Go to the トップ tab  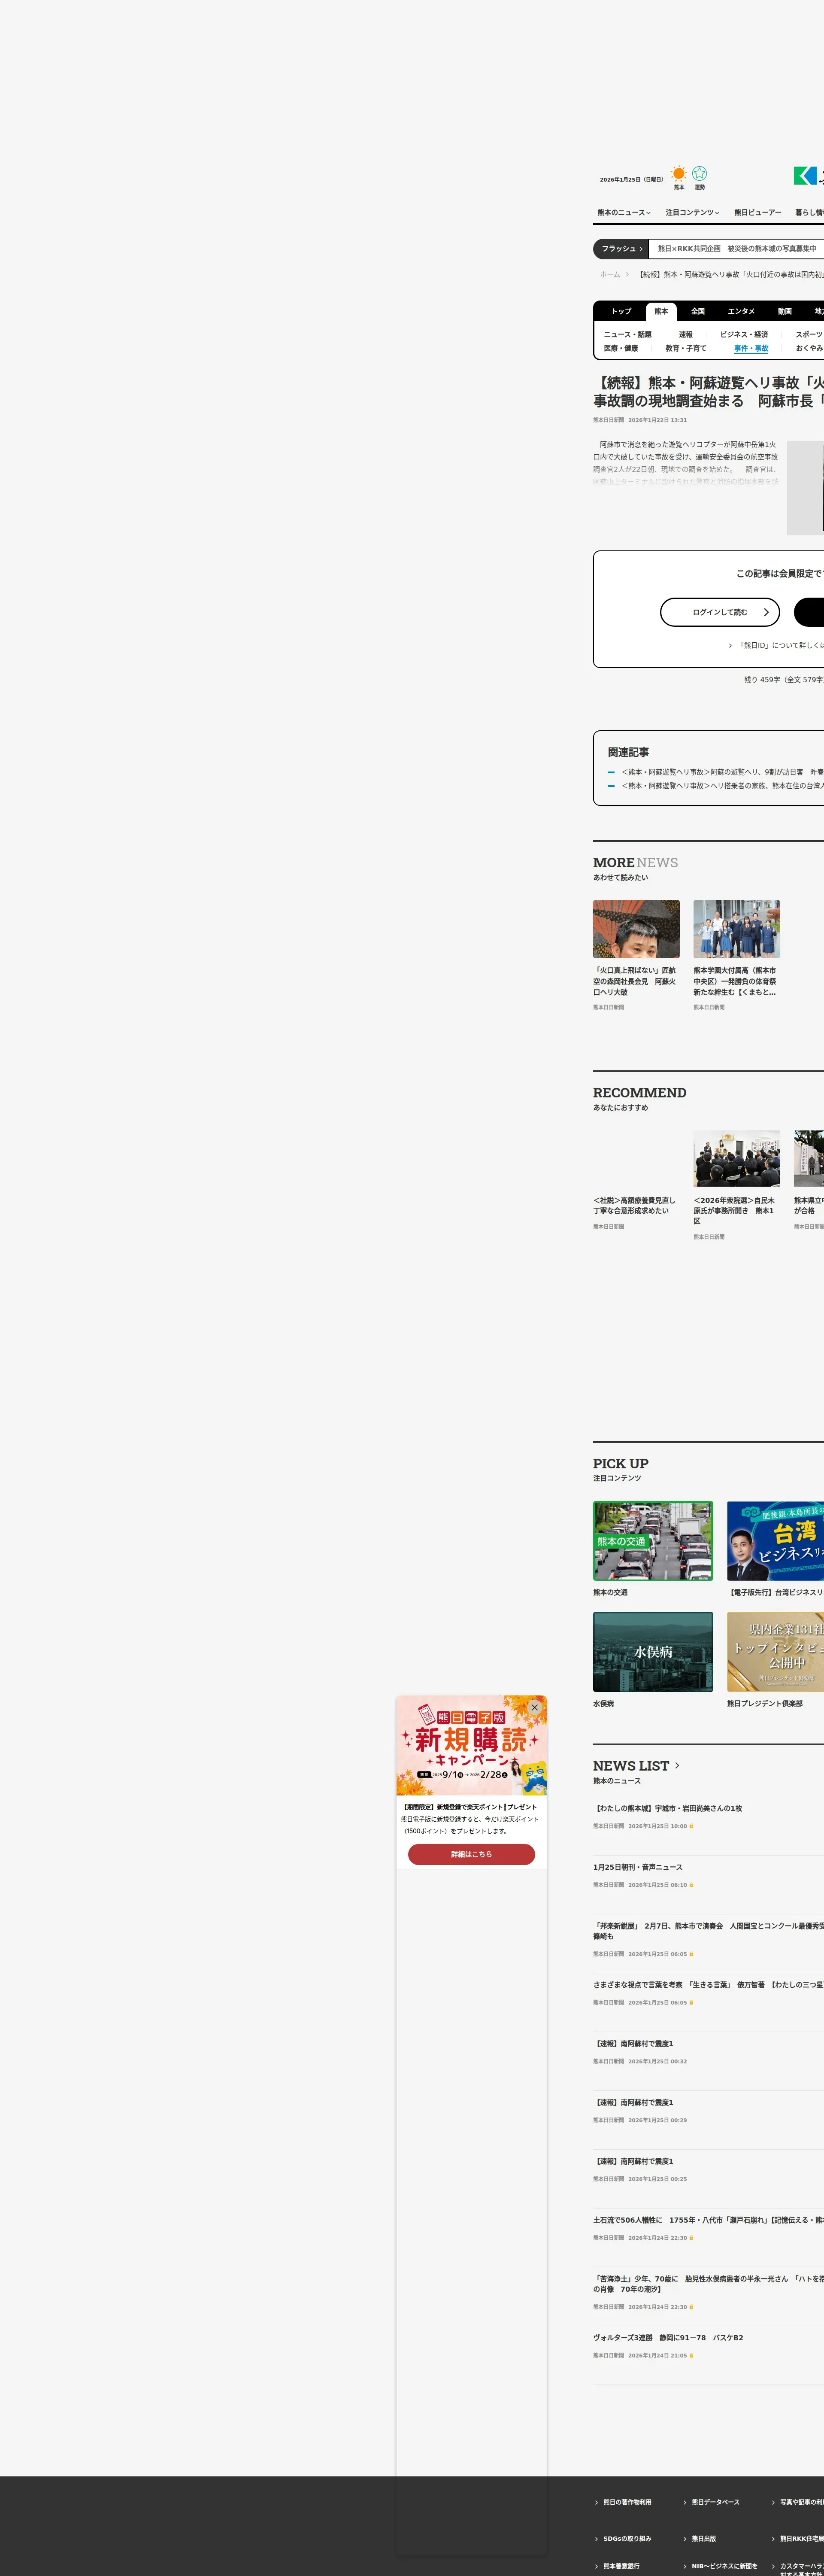pyautogui.click(x=621, y=311)
